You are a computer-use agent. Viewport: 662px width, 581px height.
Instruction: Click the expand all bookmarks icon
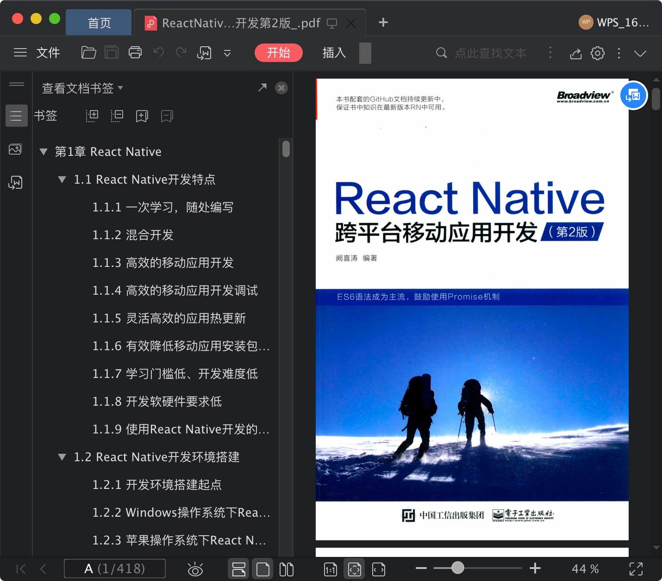tap(92, 116)
